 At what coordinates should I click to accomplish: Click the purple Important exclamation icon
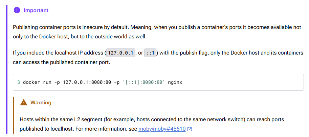17,10
